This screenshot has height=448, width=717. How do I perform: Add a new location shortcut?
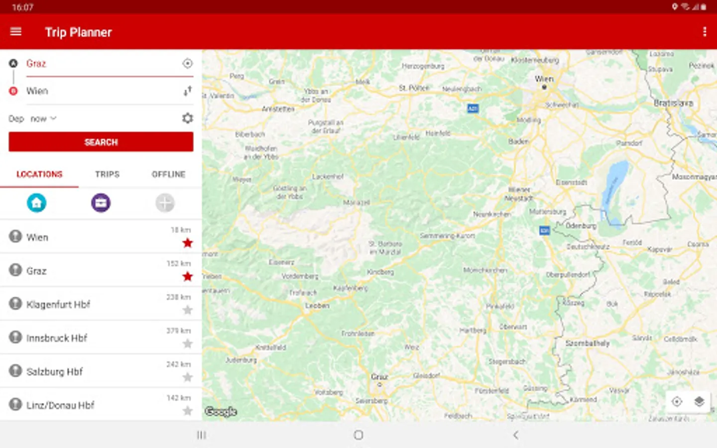(165, 203)
